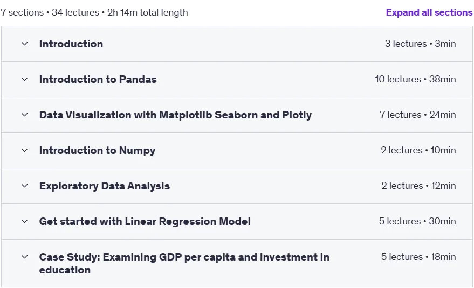Click 3 lectures • 3min label
Viewport: 474px width, 288px height.
click(421, 44)
